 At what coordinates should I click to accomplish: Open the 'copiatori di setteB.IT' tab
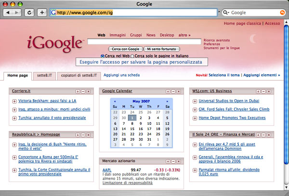tap(79, 76)
